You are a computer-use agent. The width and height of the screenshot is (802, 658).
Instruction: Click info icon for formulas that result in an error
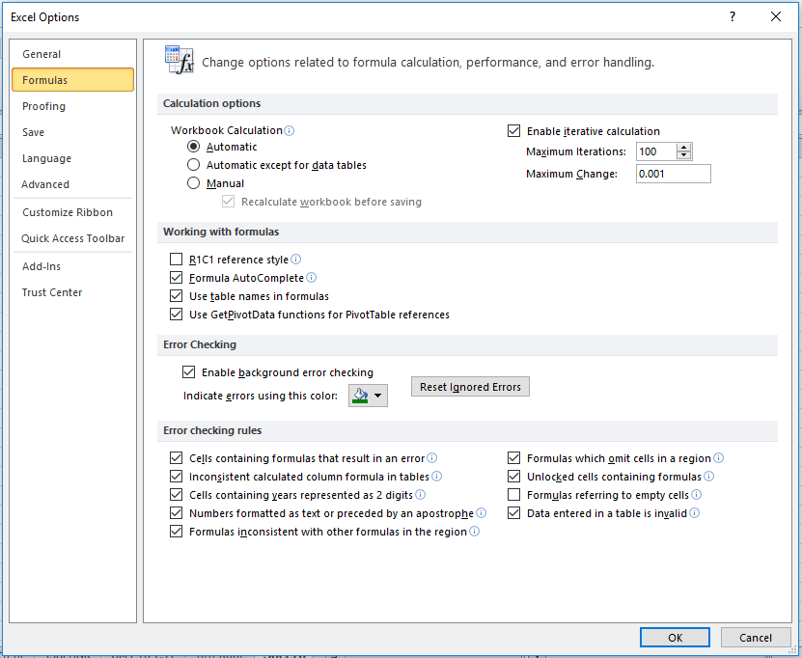pos(431,458)
